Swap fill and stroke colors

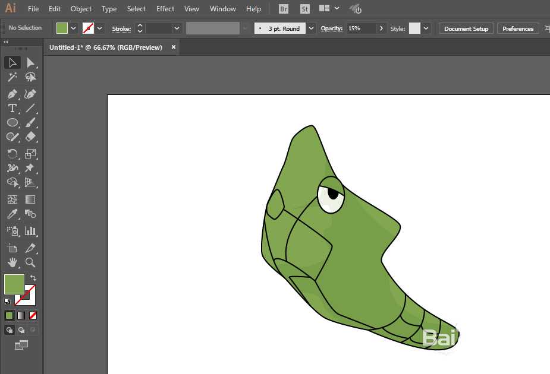click(x=33, y=278)
